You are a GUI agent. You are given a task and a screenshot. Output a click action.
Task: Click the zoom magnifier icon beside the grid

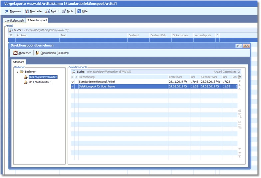pyautogui.click(x=239, y=116)
